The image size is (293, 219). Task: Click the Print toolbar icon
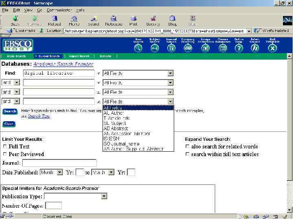[133, 18]
